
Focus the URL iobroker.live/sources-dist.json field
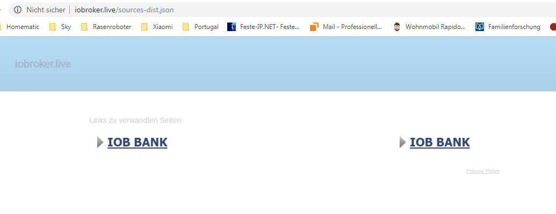(124, 10)
